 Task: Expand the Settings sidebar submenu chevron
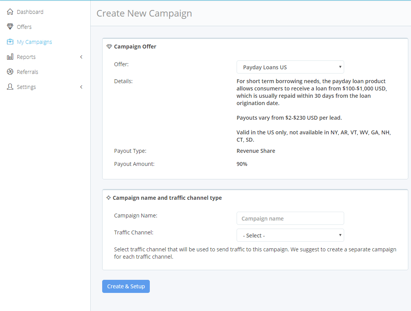click(x=81, y=87)
